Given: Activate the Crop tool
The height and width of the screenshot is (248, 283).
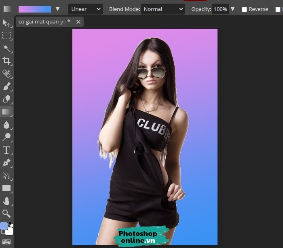Looking at the screenshot, I should coord(6,61).
